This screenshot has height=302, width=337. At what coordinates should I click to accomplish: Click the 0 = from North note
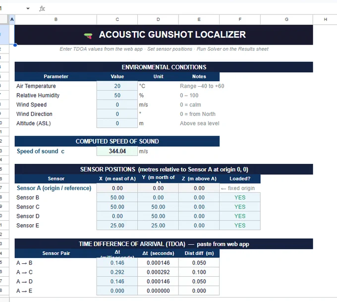pyautogui.click(x=198, y=114)
